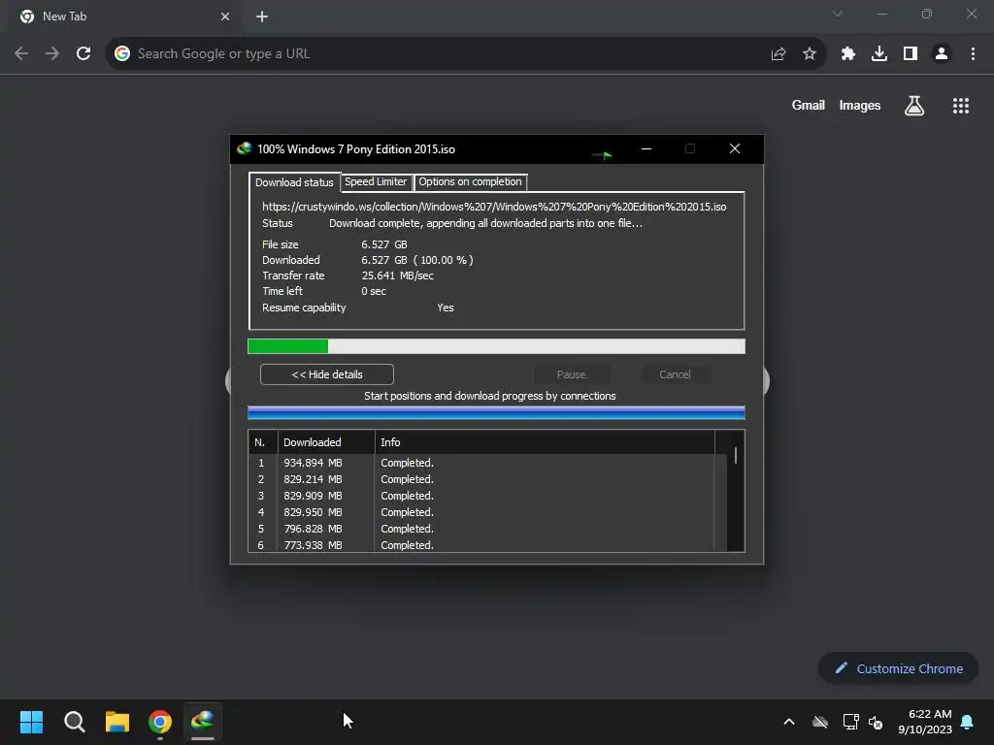Click the IDM icon in dialog title bar

(x=244, y=148)
